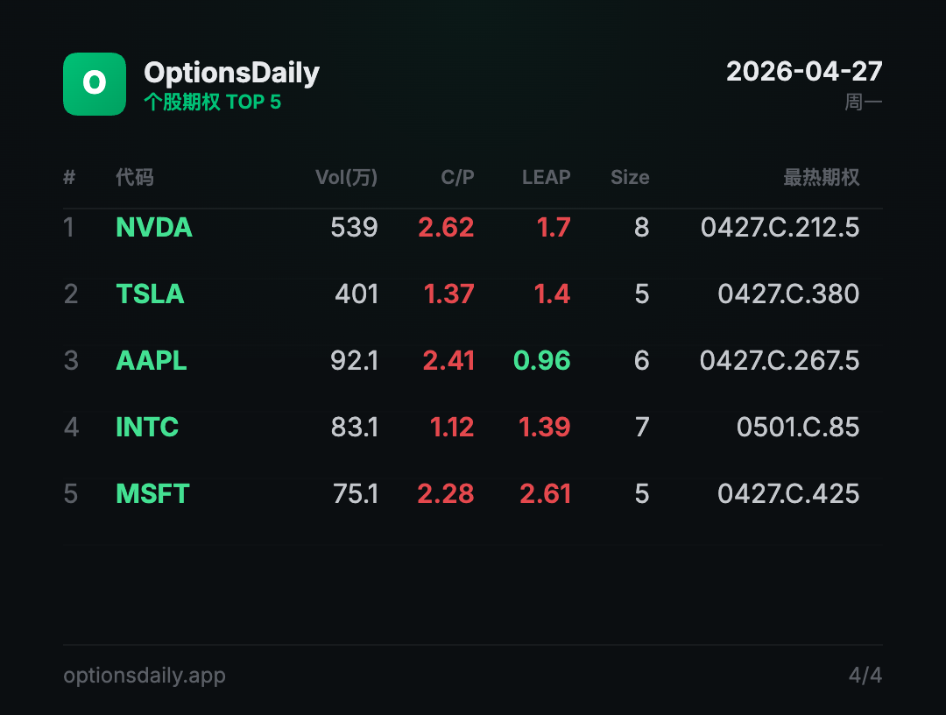The width and height of the screenshot is (946, 715).
Task: Click the Vol(万) column header
Action: (346, 178)
